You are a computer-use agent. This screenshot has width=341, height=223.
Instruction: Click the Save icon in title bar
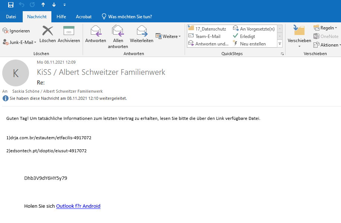coord(10,5)
